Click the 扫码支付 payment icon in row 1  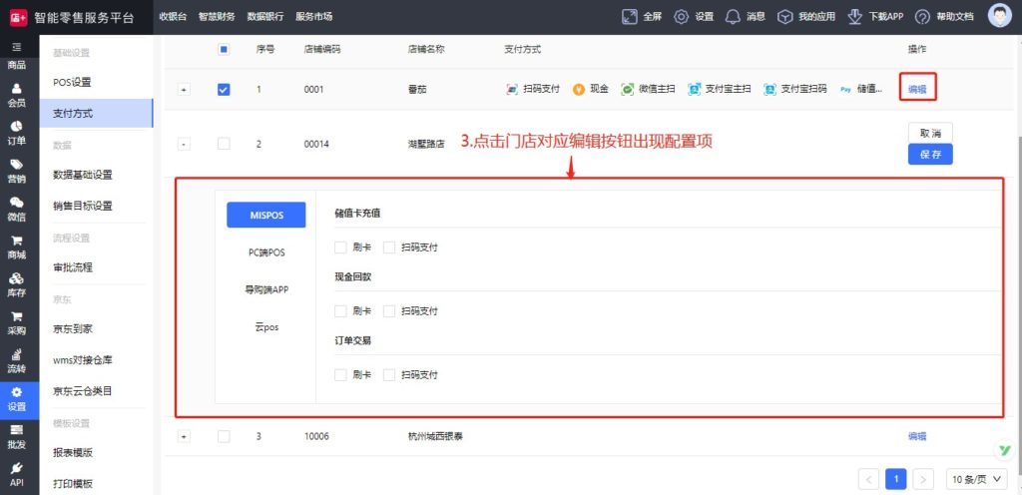tap(512, 89)
